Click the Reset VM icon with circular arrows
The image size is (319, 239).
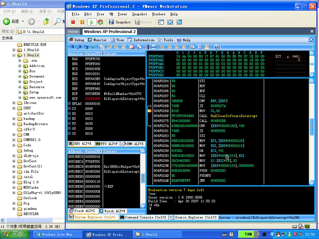pos(100,22)
